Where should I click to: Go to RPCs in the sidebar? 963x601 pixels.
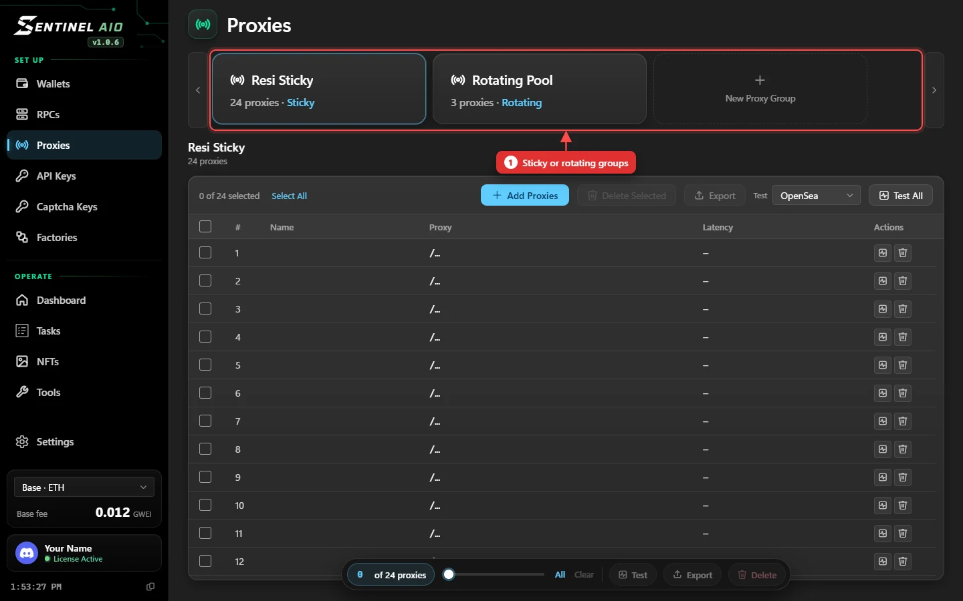tap(84, 114)
